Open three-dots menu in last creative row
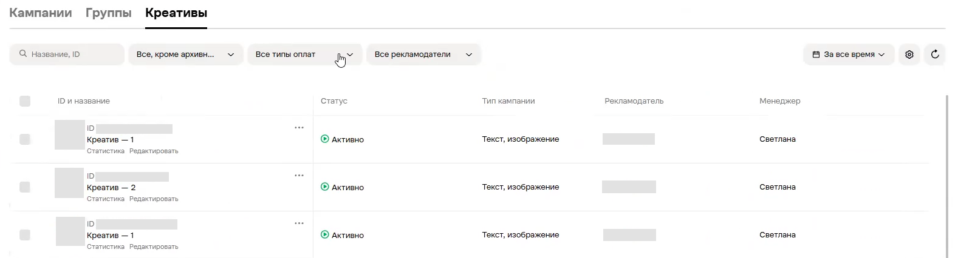The width and height of the screenshot is (958, 258). (299, 223)
